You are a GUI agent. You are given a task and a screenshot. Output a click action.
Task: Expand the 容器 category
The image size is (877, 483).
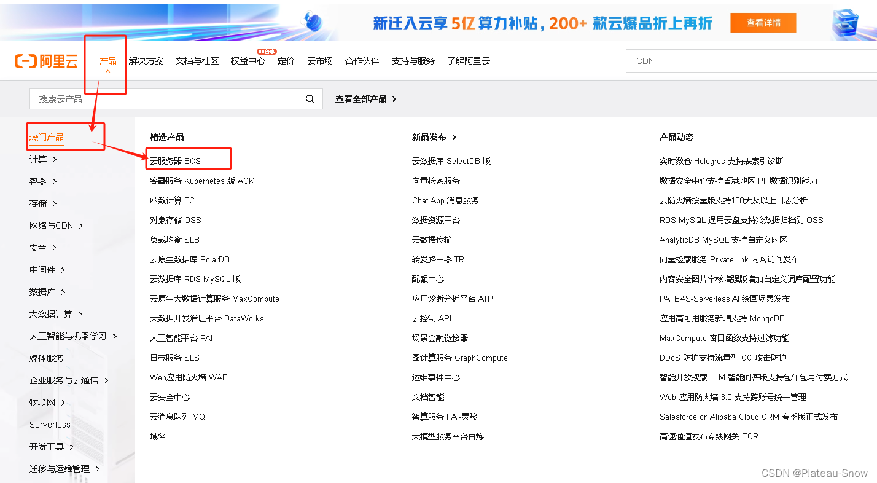43,181
